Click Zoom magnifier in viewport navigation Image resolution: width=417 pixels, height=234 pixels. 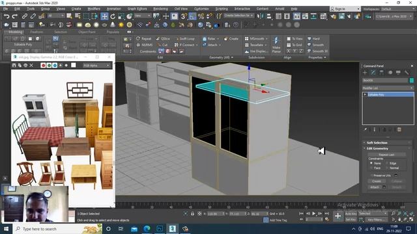click(x=394, y=213)
